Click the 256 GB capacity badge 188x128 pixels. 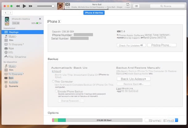pyautogui.click(x=16, y=23)
